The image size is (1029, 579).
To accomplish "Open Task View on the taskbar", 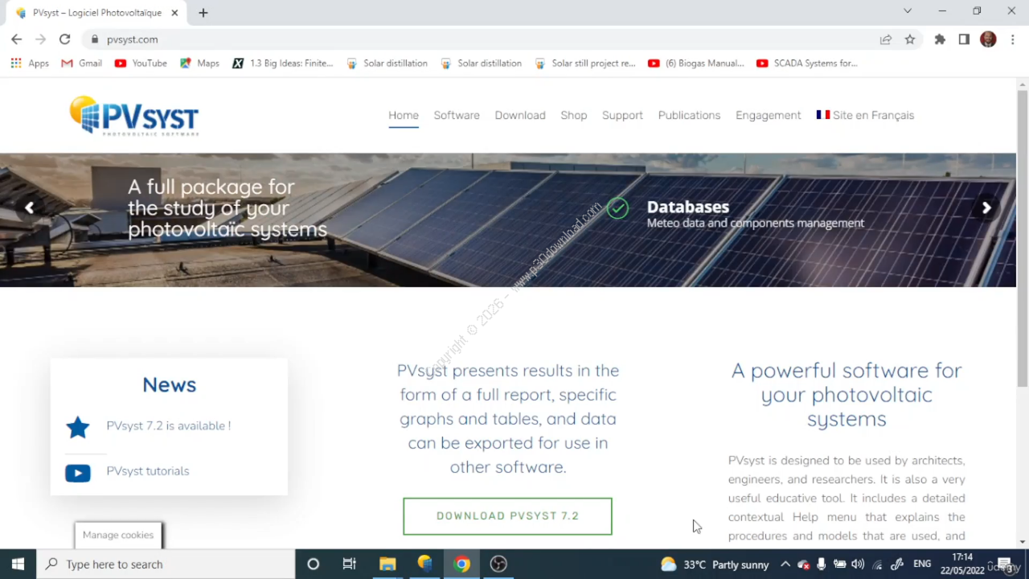I will tap(350, 564).
